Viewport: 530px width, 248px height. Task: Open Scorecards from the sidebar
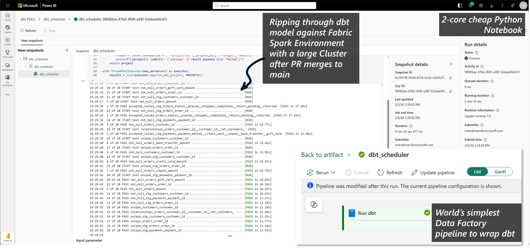click(7, 54)
